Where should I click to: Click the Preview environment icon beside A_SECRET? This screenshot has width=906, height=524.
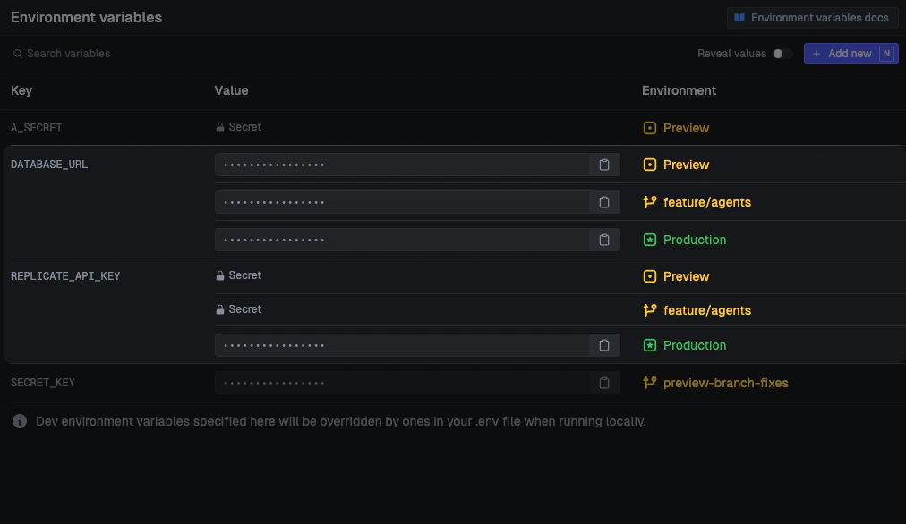point(649,128)
